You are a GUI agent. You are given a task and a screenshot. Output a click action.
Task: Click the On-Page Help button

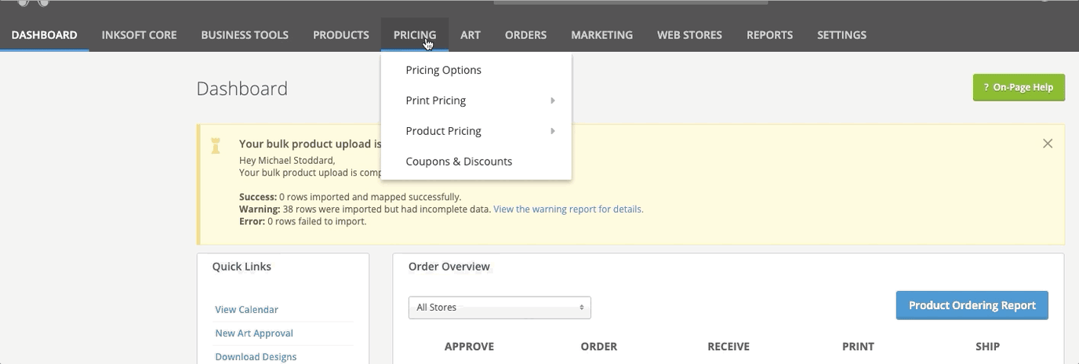coord(1018,88)
